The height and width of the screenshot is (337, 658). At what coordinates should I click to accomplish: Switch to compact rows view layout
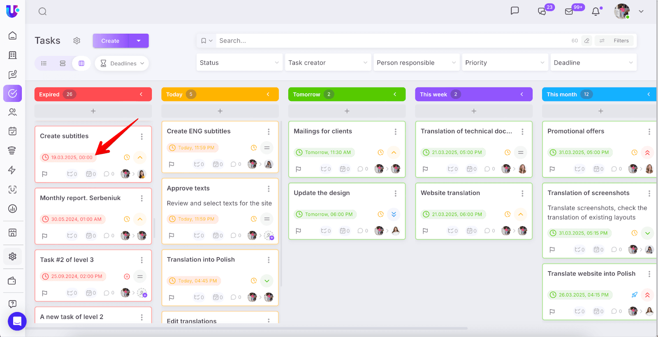click(x=63, y=63)
